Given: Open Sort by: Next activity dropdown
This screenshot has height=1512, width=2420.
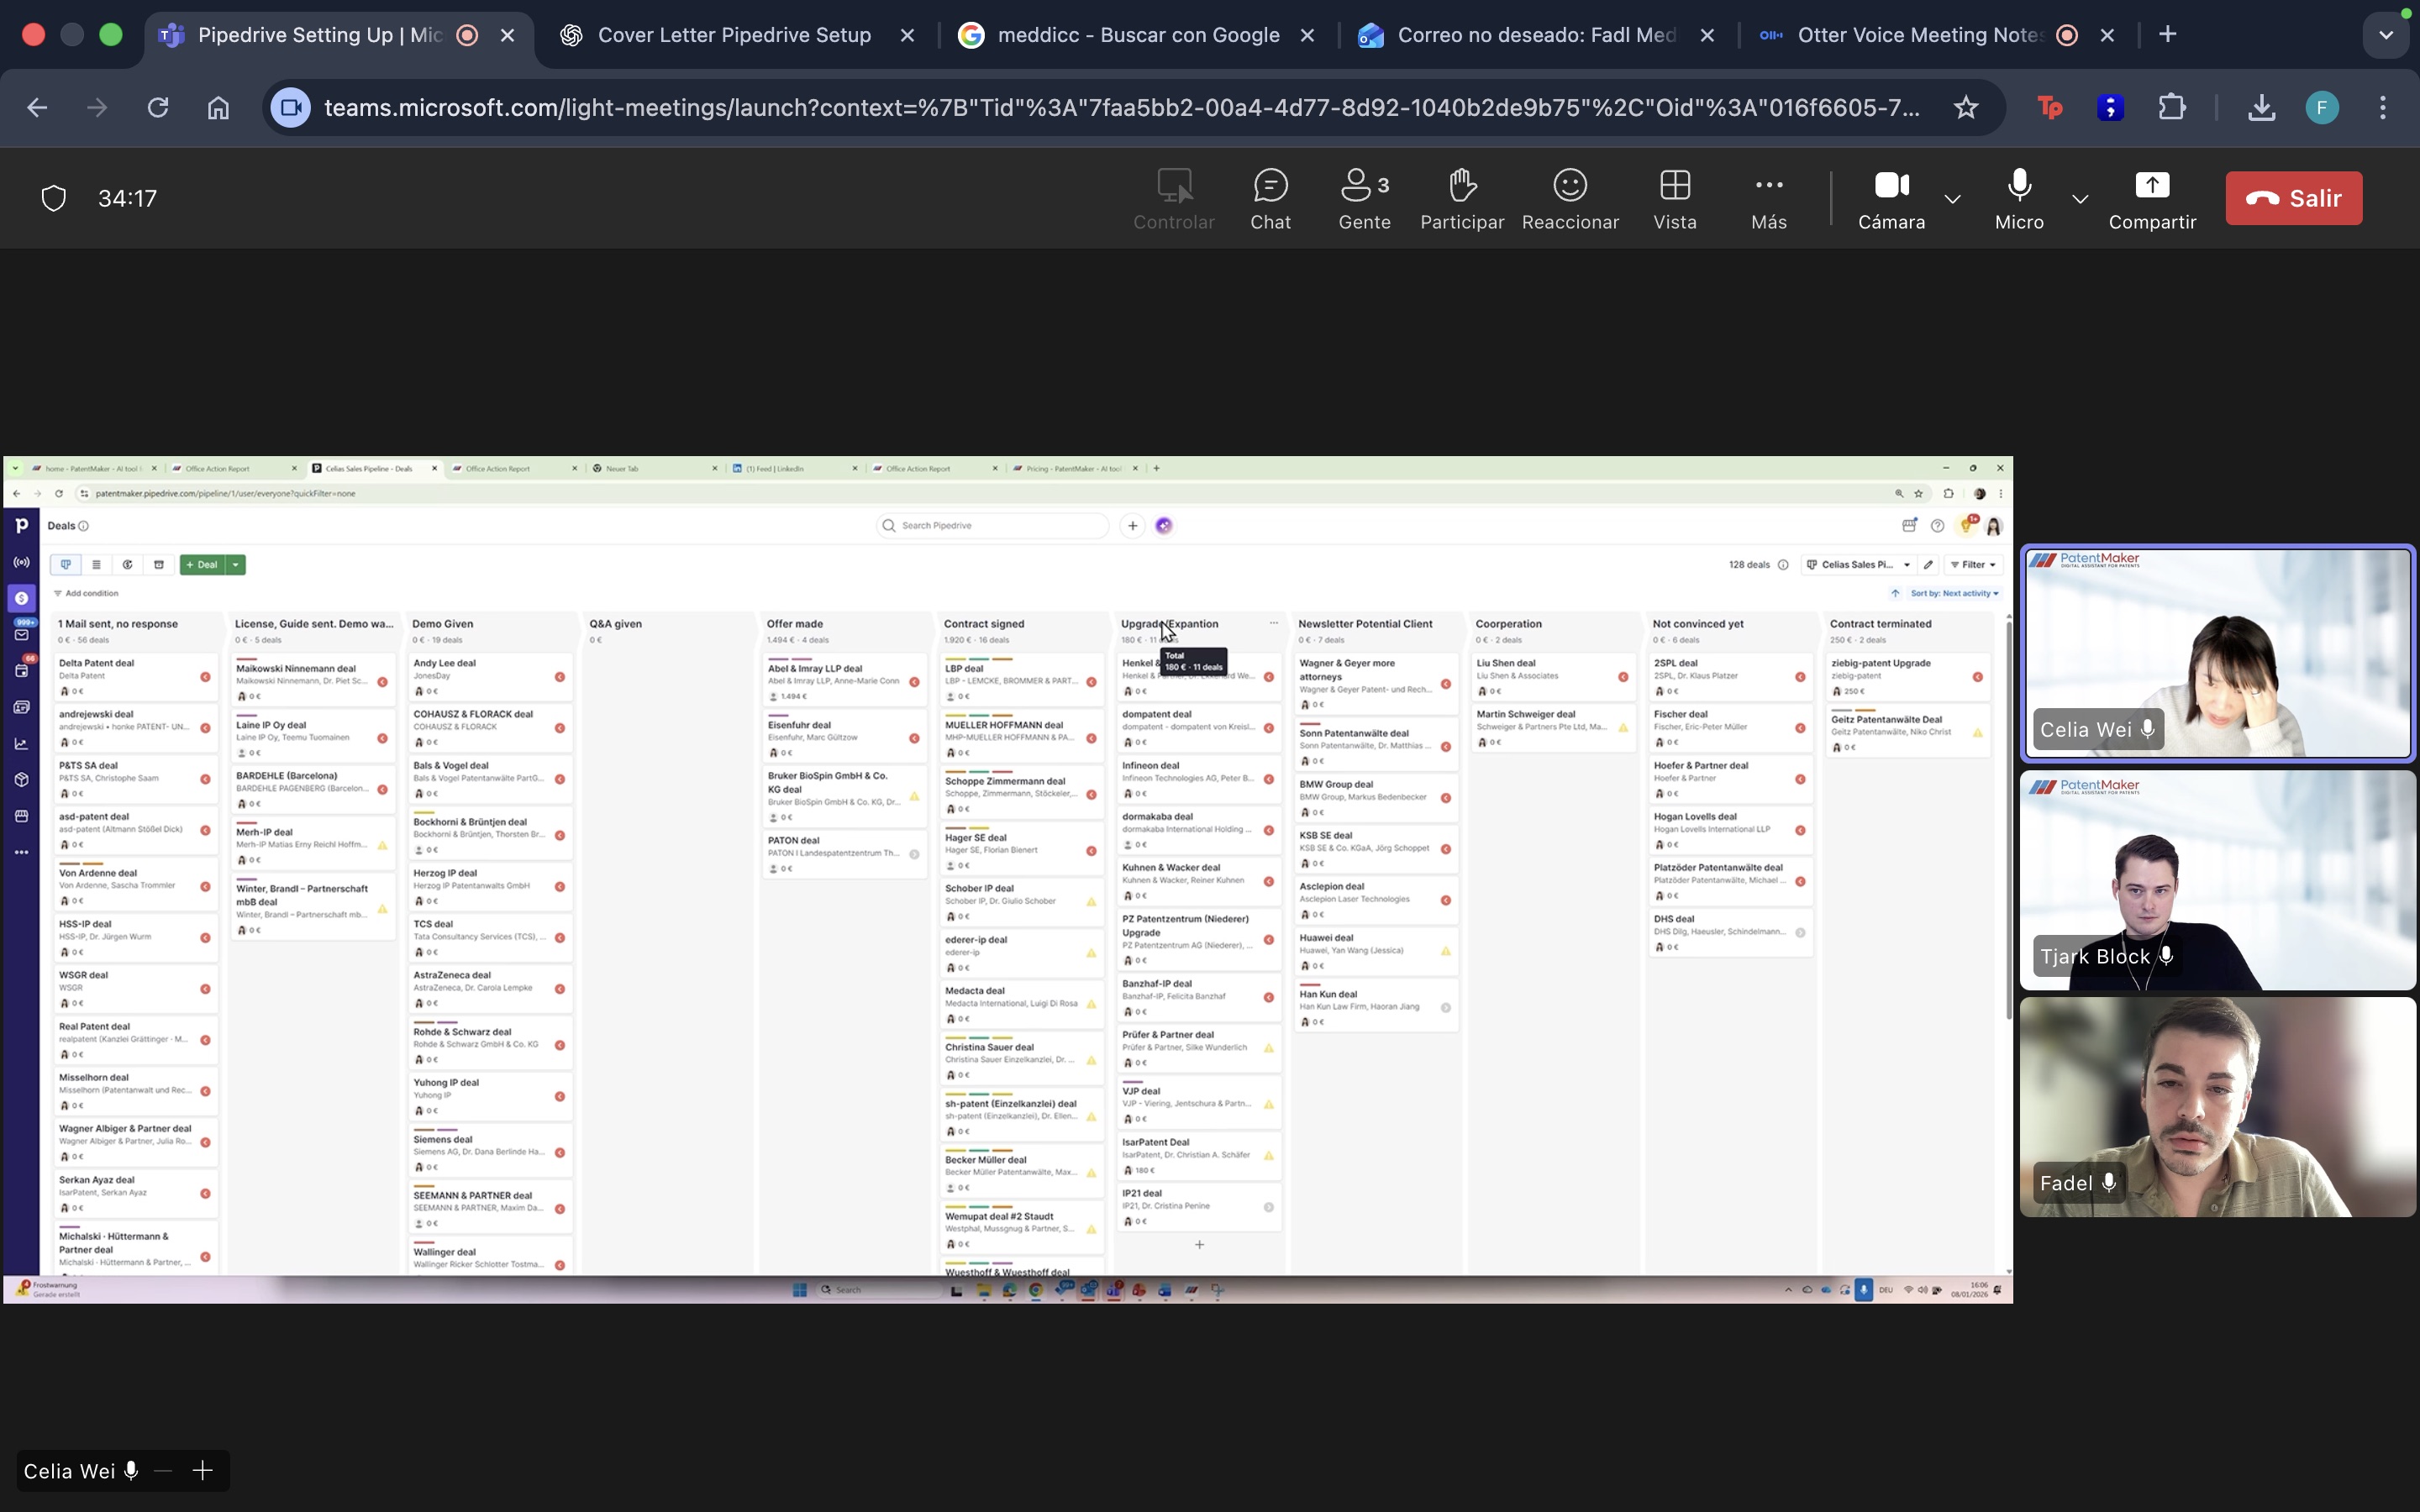Looking at the screenshot, I should 1954,593.
